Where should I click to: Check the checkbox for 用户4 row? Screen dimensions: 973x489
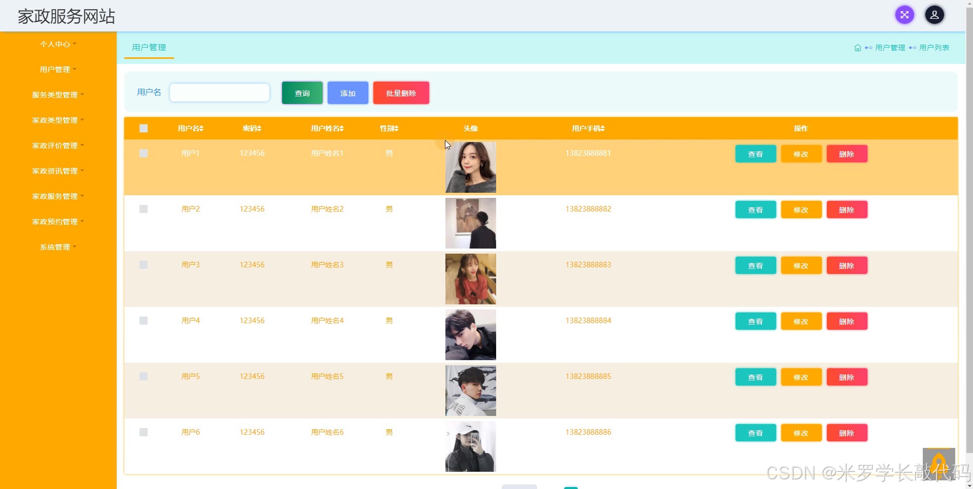click(144, 321)
